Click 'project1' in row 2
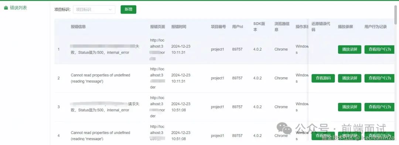The height and width of the screenshot is (145, 399). 218,78
